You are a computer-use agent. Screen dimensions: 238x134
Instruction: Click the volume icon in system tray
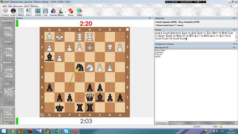[x=217, y=131]
